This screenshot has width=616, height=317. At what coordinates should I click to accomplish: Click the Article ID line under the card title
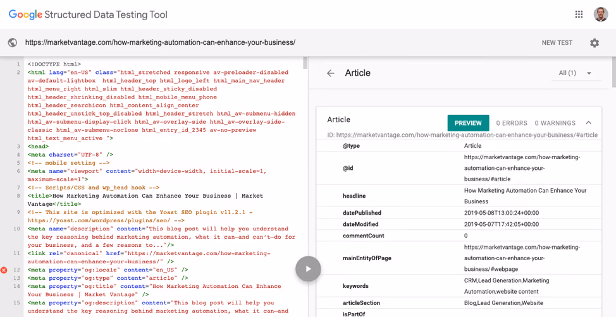coord(462,135)
